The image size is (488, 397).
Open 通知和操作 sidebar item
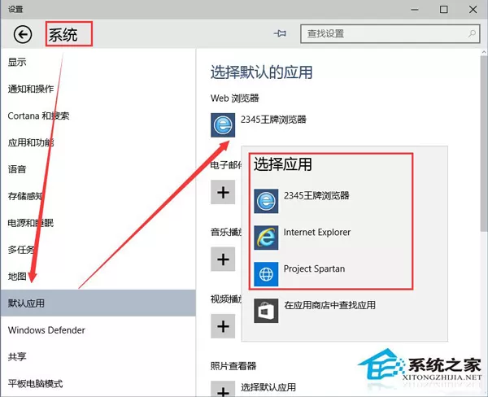click(x=31, y=89)
